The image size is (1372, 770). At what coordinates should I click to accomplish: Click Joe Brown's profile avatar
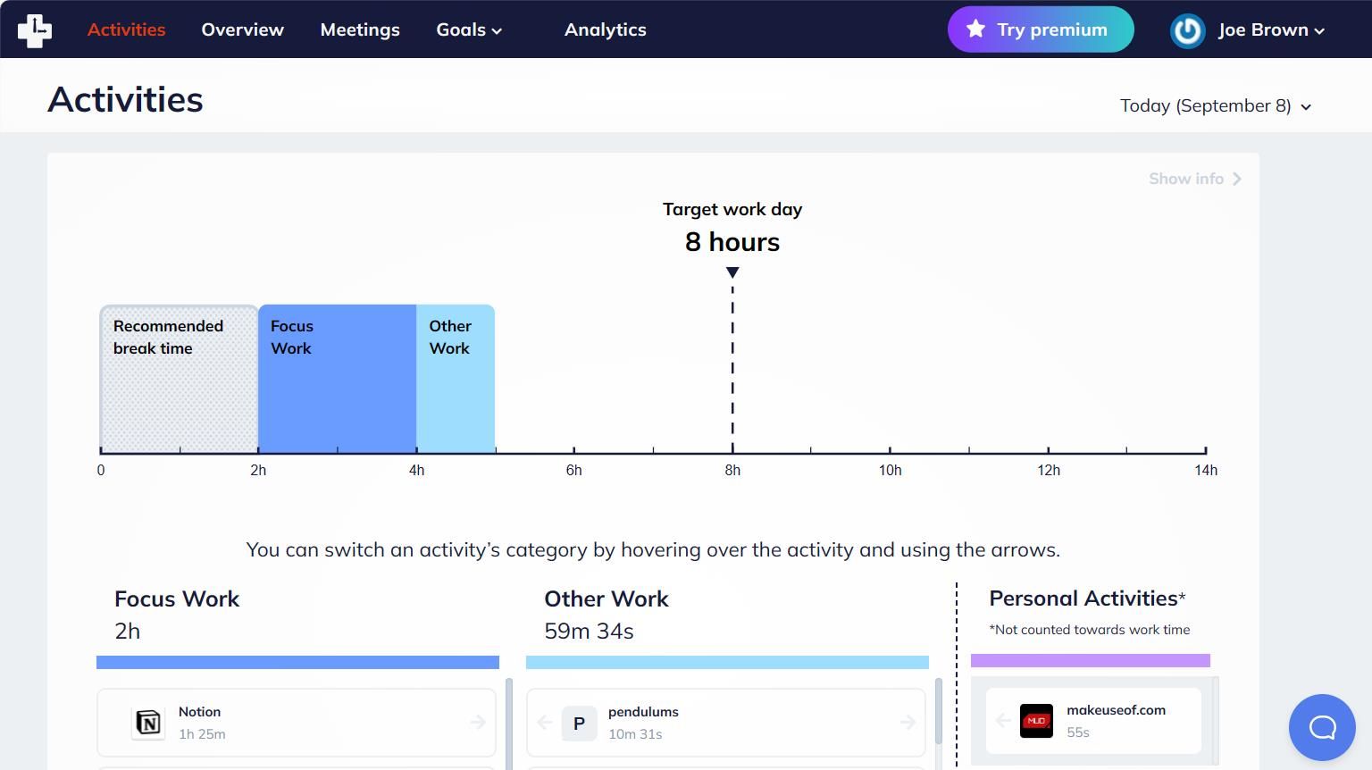[x=1188, y=30]
